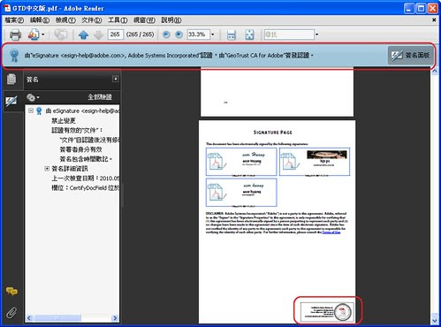The height and width of the screenshot is (327, 441).
Task: Open the 檢視 (View) menu
Action: 65,20
